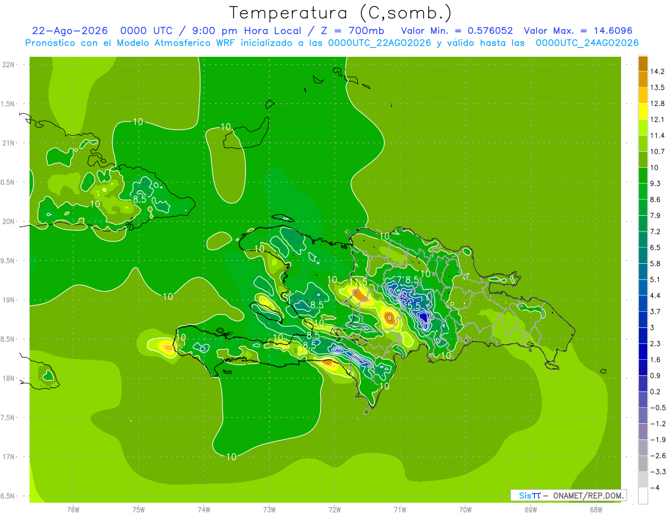Image resolution: width=669 pixels, height=517 pixels.
Task: Pick the dark blue swatch between 1.6 and 0.9
Action: coord(643,368)
